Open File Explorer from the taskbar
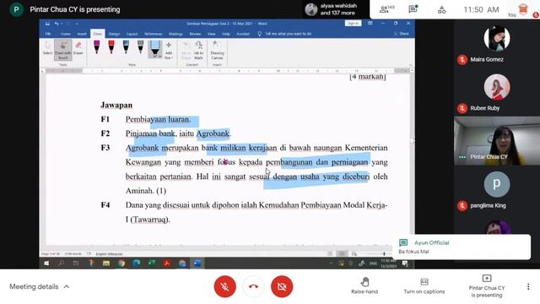Image resolution: width=540 pixels, height=304 pixels. coord(106,263)
